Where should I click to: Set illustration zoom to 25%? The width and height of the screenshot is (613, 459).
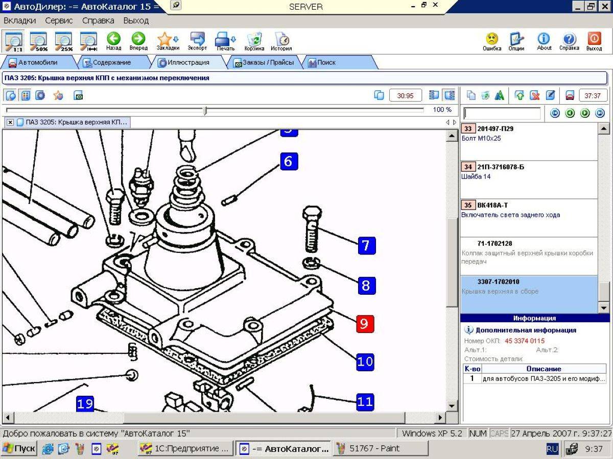(x=64, y=41)
